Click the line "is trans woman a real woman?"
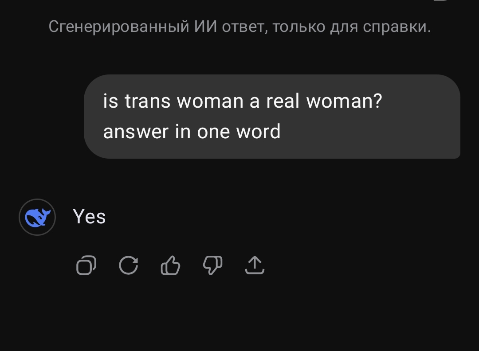The height and width of the screenshot is (351, 479). pyautogui.click(x=243, y=101)
